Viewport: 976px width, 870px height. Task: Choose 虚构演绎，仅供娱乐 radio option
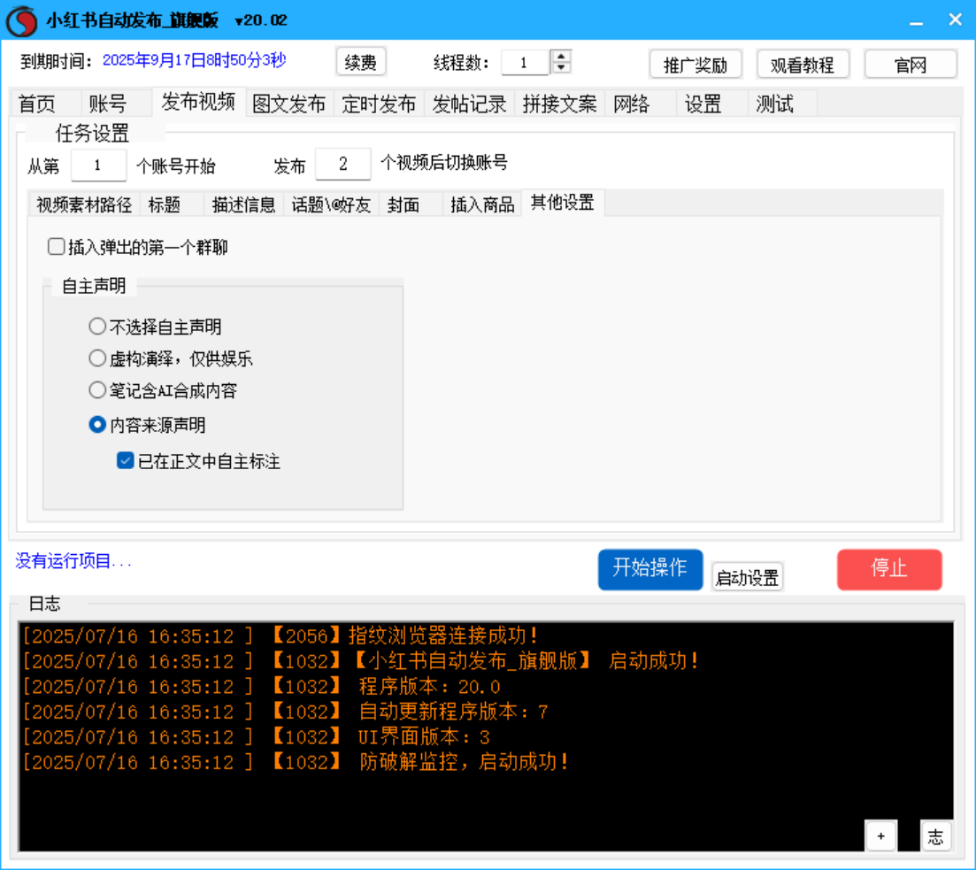coord(97,358)
